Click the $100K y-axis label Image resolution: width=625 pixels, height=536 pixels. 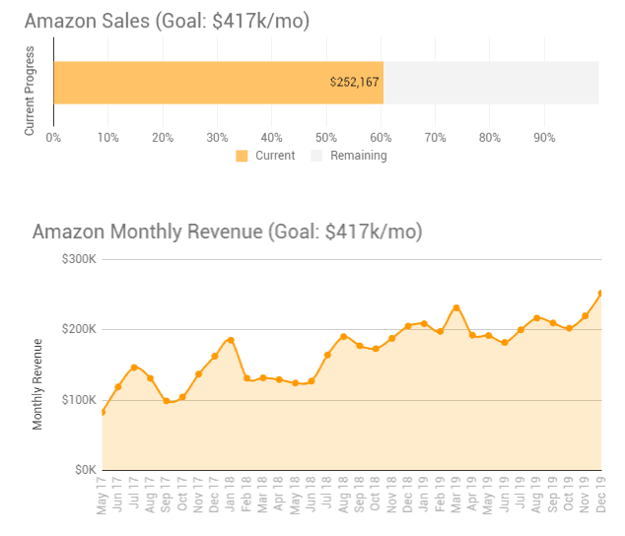coord(78,400)
